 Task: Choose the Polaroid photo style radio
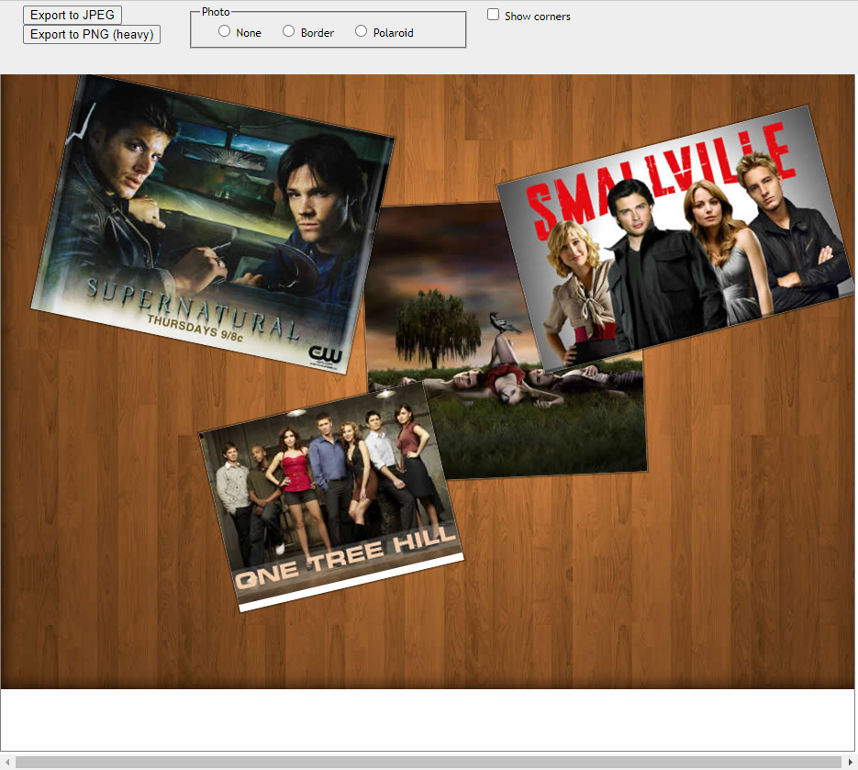pos(361,30)
